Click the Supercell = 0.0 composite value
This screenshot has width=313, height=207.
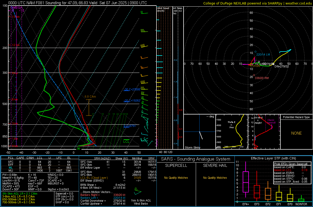(64, 194)
